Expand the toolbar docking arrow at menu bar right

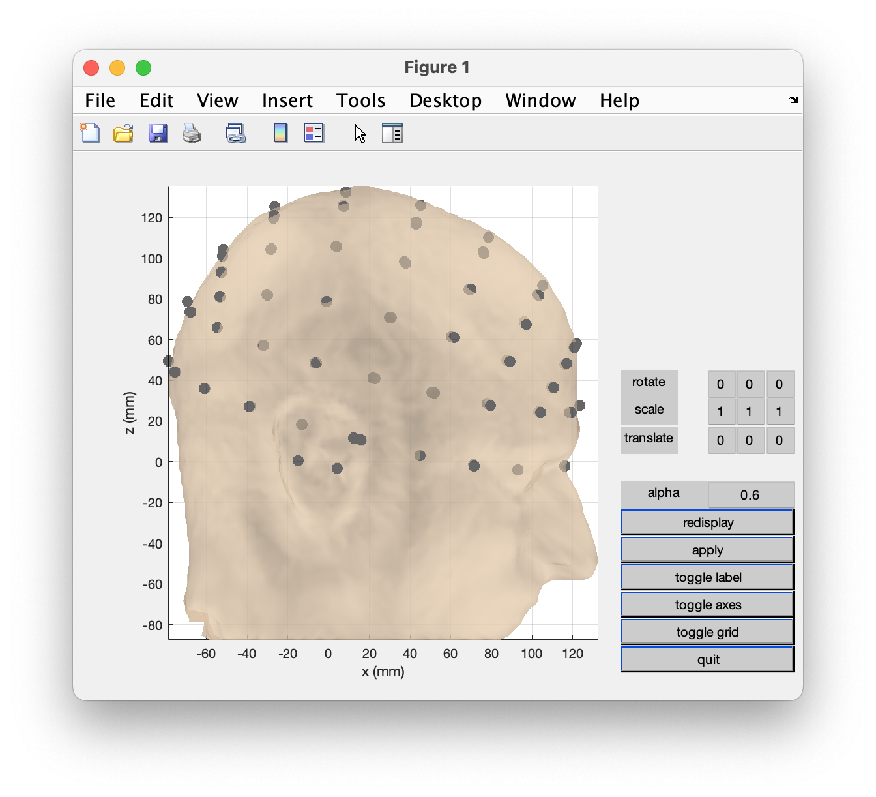(793, 100)
